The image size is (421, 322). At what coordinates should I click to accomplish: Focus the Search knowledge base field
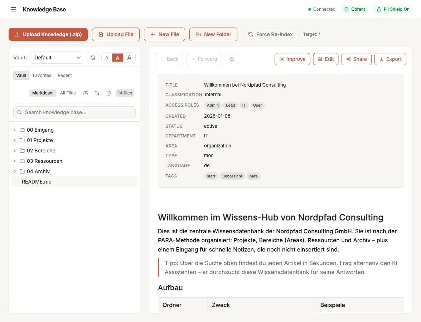pyautogui.click(x=74, y=112)
